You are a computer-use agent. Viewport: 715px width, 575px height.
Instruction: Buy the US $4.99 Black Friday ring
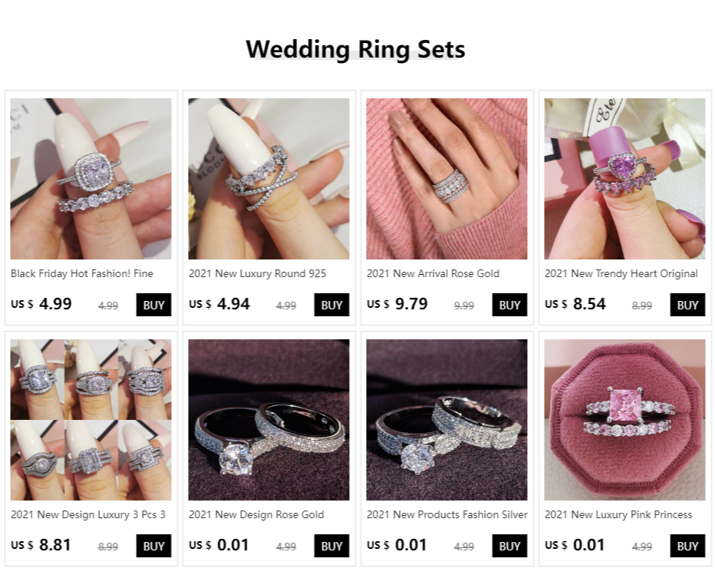[x=153, y=305]
